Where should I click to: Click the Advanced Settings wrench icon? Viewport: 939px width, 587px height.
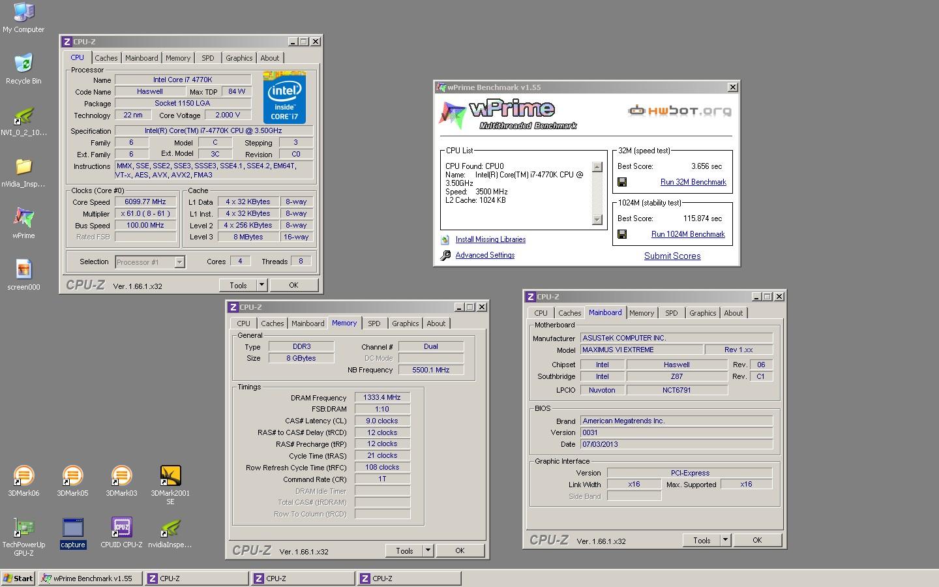click(445, 255)
